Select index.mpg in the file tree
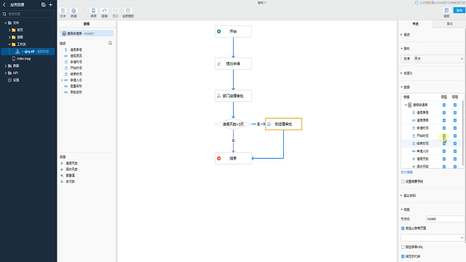This screenshot has height=262, width=466. (23, 58)
